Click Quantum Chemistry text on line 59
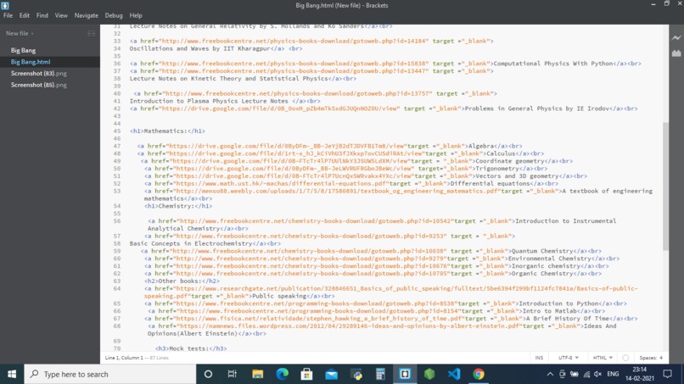Image resolution: width=684 pixels, height=384 pixels. click(x=542, y=251)
